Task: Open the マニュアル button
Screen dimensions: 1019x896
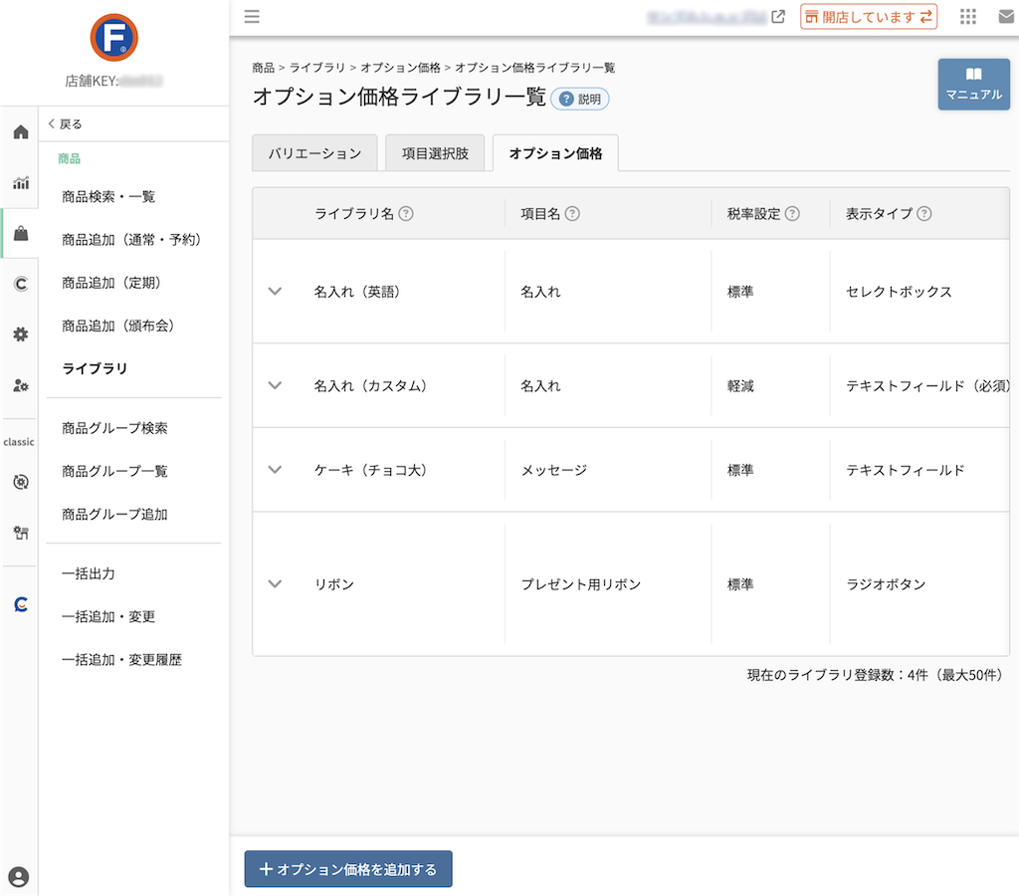Action: [x=973, y=85]
